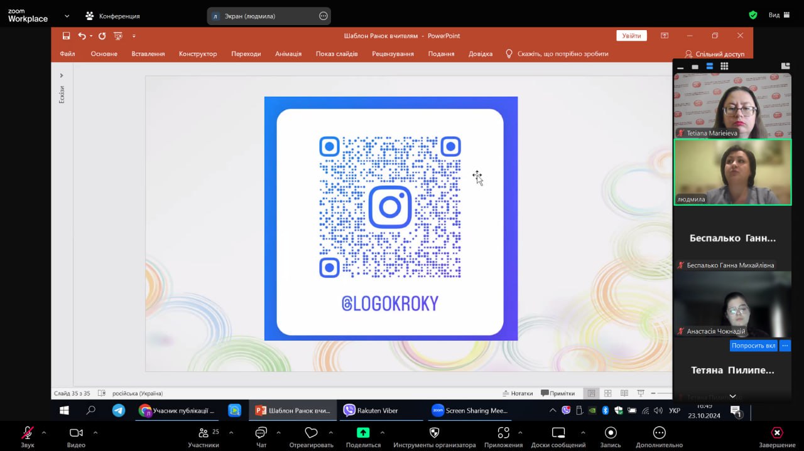Open the Переходи tab
Image resolution: width=804 pixels, height=451 pixels.
coord(246,54)
